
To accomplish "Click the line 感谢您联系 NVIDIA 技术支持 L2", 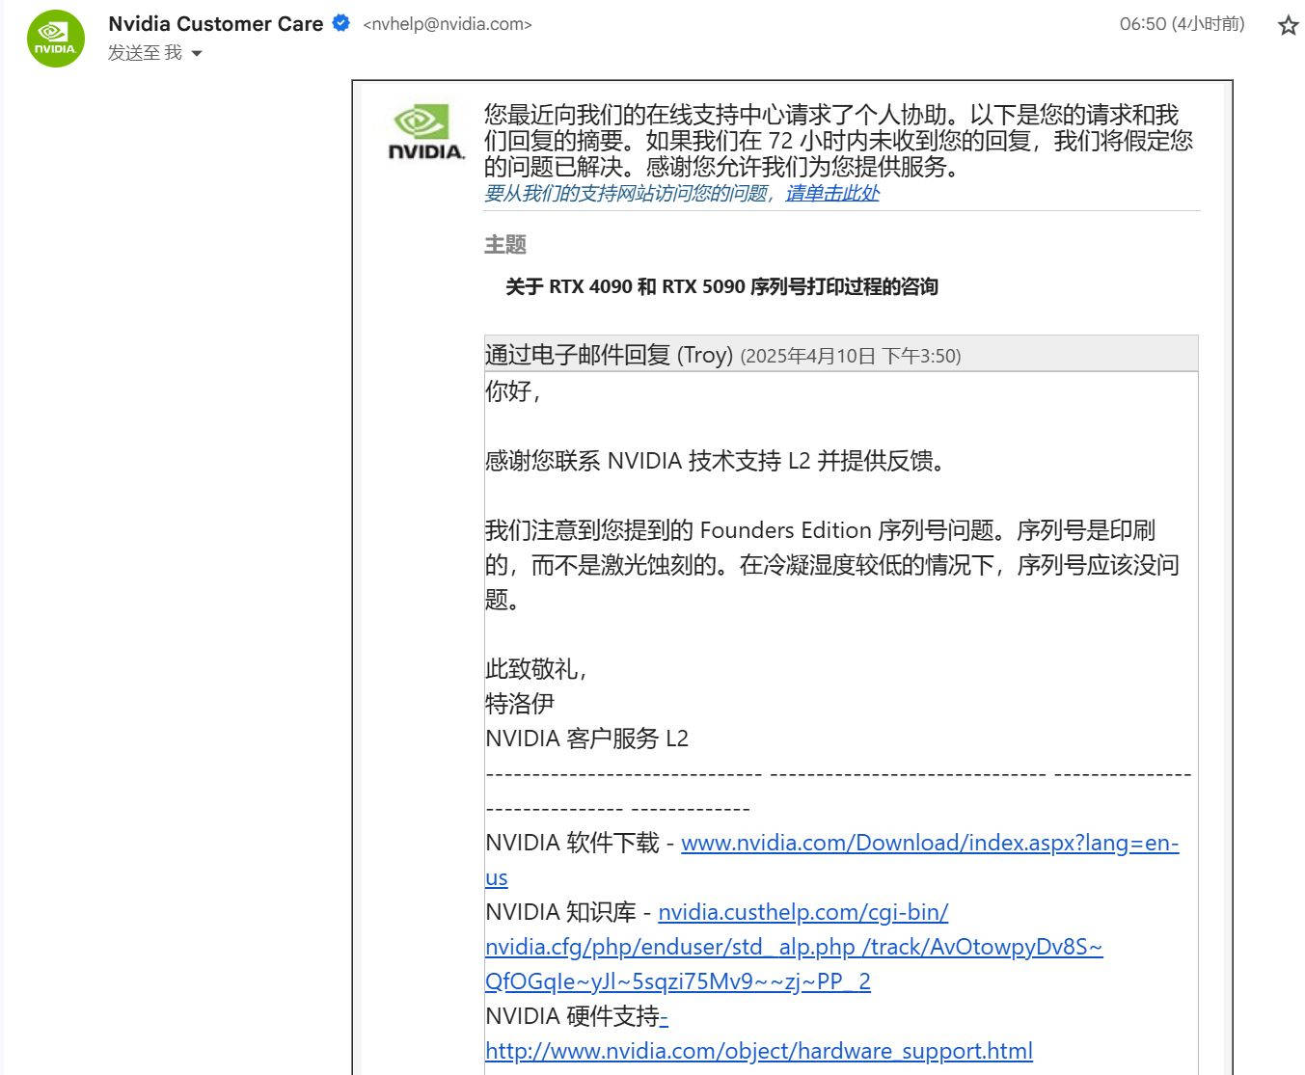I will coord(716,461).
